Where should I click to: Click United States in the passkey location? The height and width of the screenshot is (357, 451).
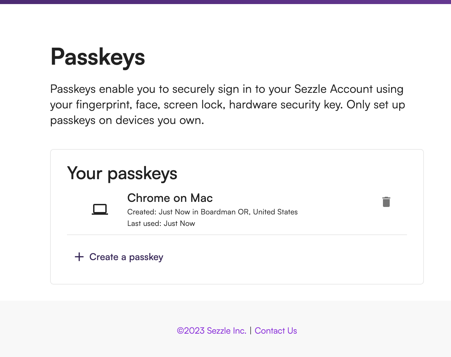tap(275, 212)
